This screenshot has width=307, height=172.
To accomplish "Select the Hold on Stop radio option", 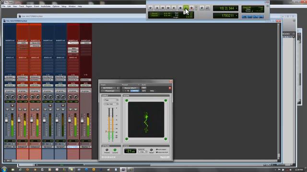I will click(x=157, y=152).
